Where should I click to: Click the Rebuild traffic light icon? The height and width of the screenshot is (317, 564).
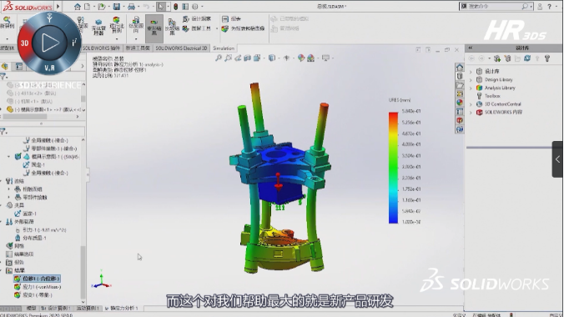point(175,7)
